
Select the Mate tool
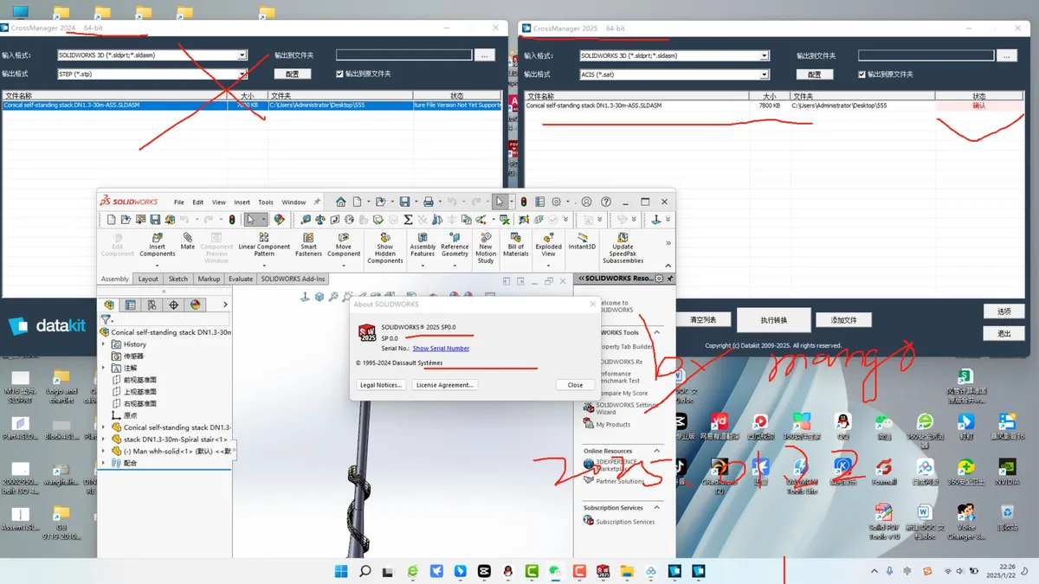pyautogui.click(x=188, y=241)
